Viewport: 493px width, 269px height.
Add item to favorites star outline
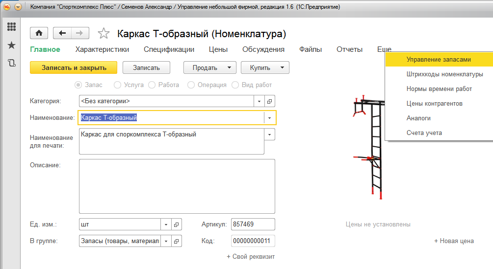[x=104, y=33]
